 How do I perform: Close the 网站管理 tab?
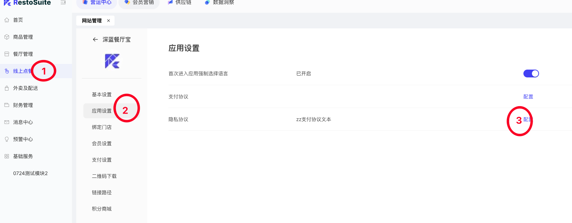click(109, 21)
